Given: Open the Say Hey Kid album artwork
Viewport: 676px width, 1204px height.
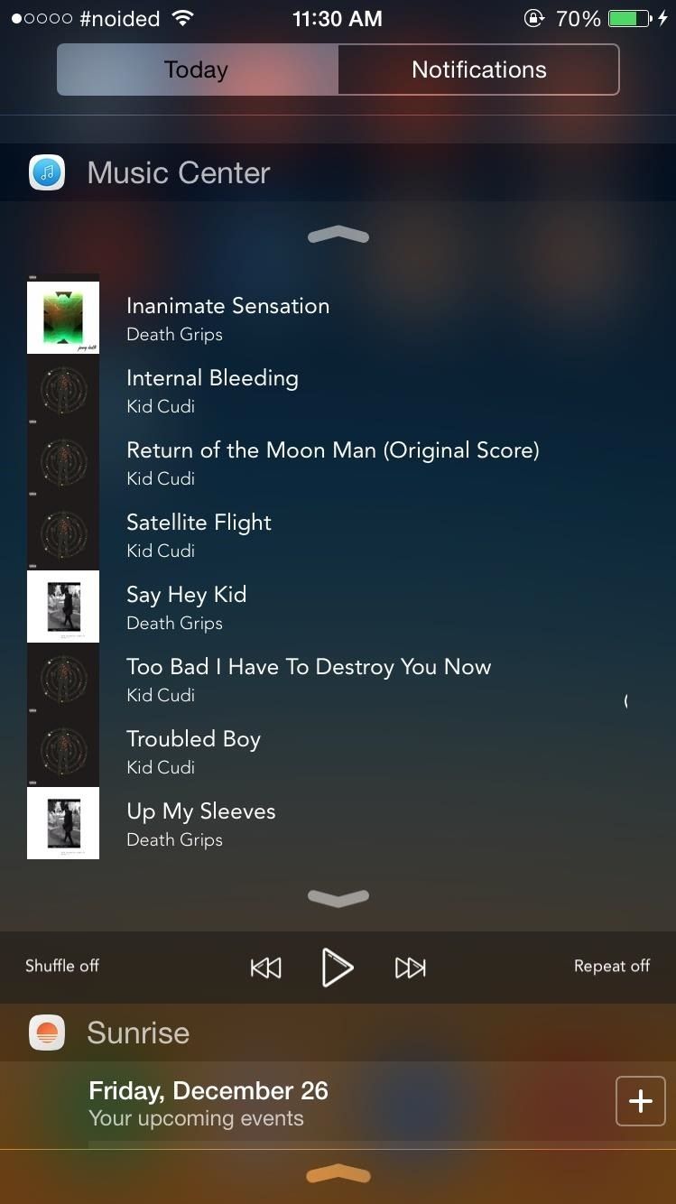Looking at the screenshot, I should pyautogui.click(x=63, y=607).
